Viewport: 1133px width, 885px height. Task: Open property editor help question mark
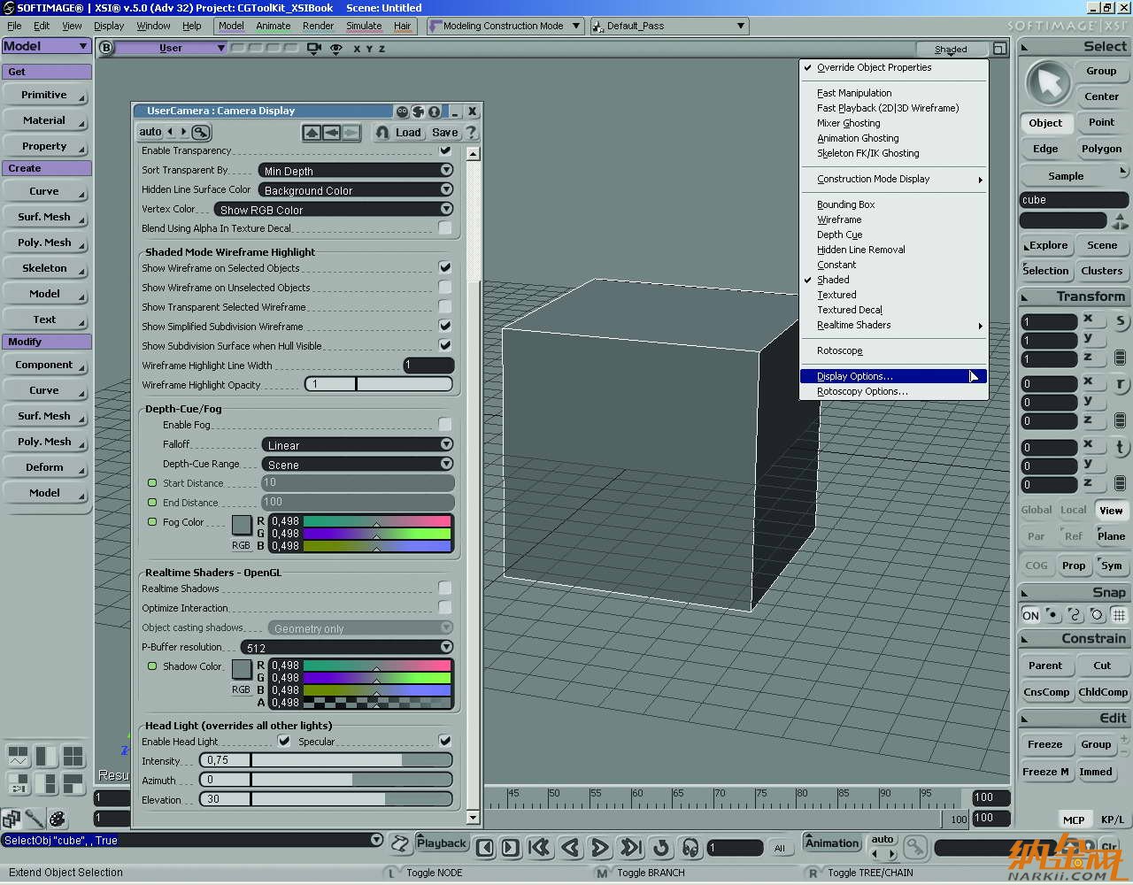[x=471, y=133]
